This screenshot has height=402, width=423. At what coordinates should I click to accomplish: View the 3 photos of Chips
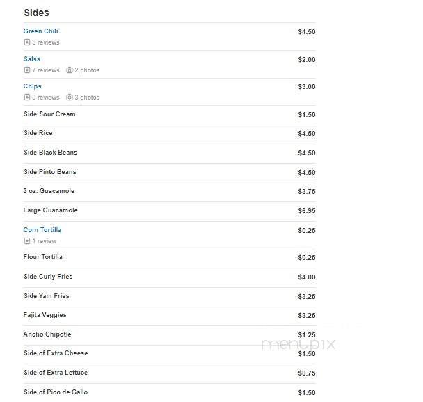pyautogui.click(x=87, y=98)
